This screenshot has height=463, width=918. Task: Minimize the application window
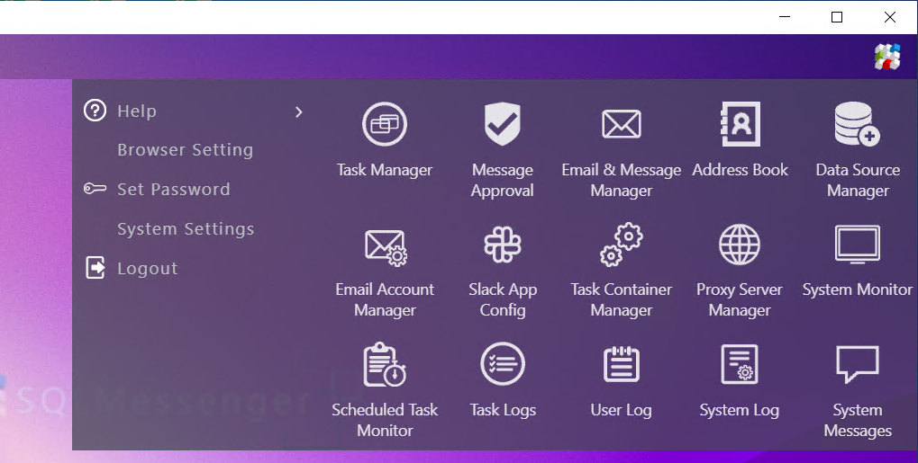785,17
